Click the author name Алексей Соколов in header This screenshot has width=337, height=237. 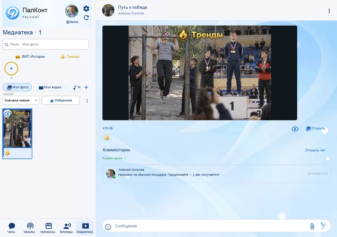(x=131, y=13)
